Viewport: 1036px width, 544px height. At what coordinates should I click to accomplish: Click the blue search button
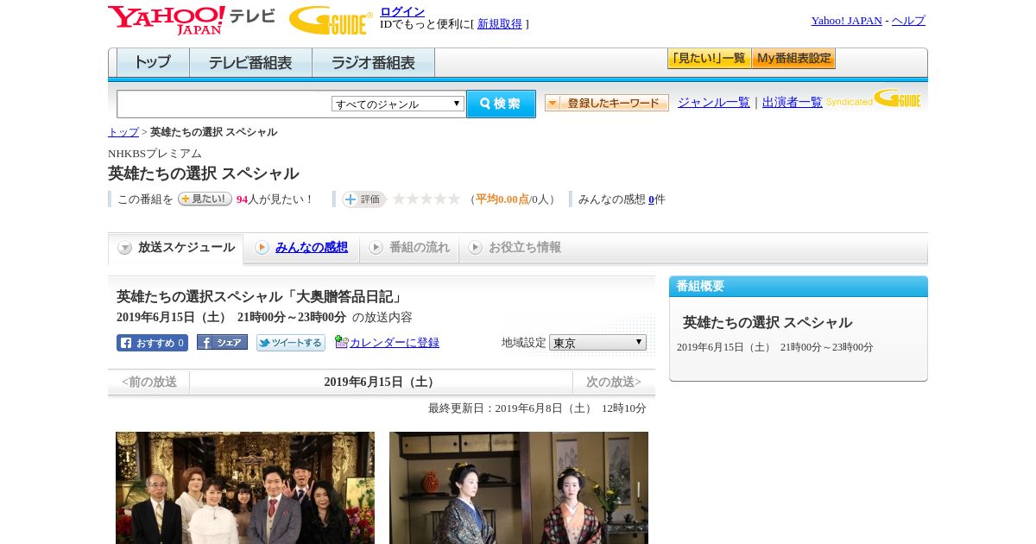click(x=501, y=104)
